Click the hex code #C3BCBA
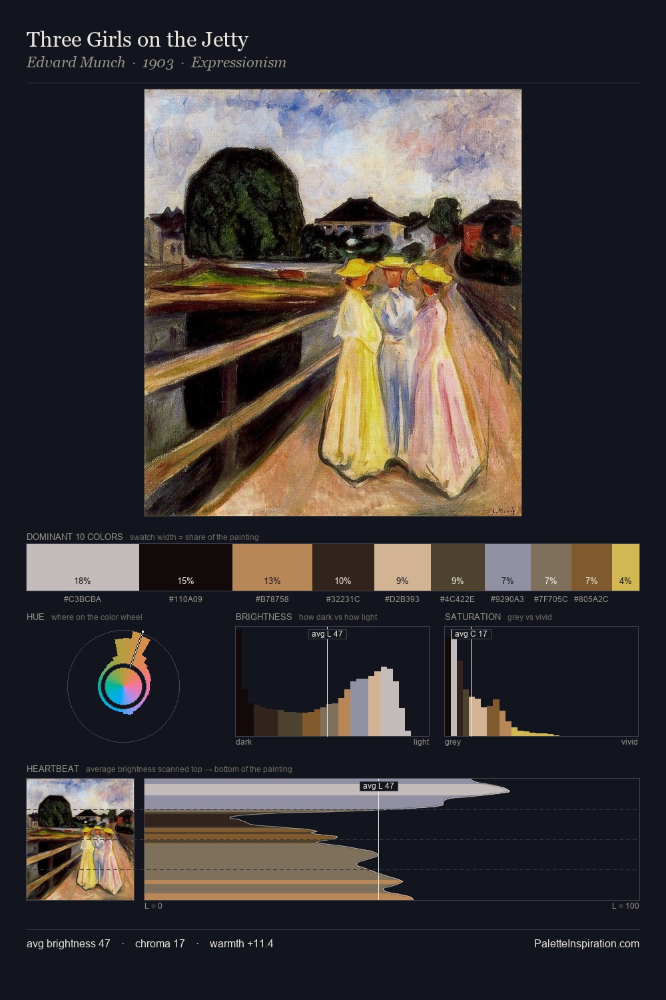This screenshot has width=666, height=1000. pos(83,599)
